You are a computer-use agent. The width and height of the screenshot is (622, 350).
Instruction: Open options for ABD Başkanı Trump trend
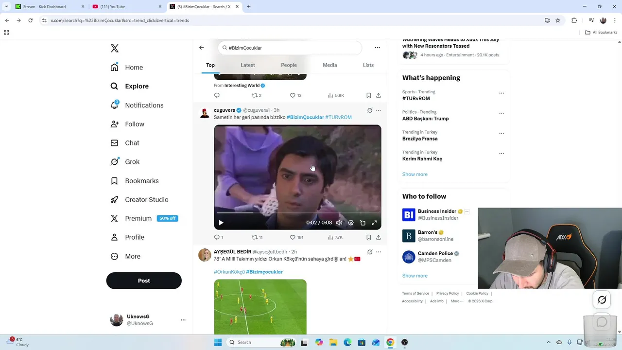[501, 113]
